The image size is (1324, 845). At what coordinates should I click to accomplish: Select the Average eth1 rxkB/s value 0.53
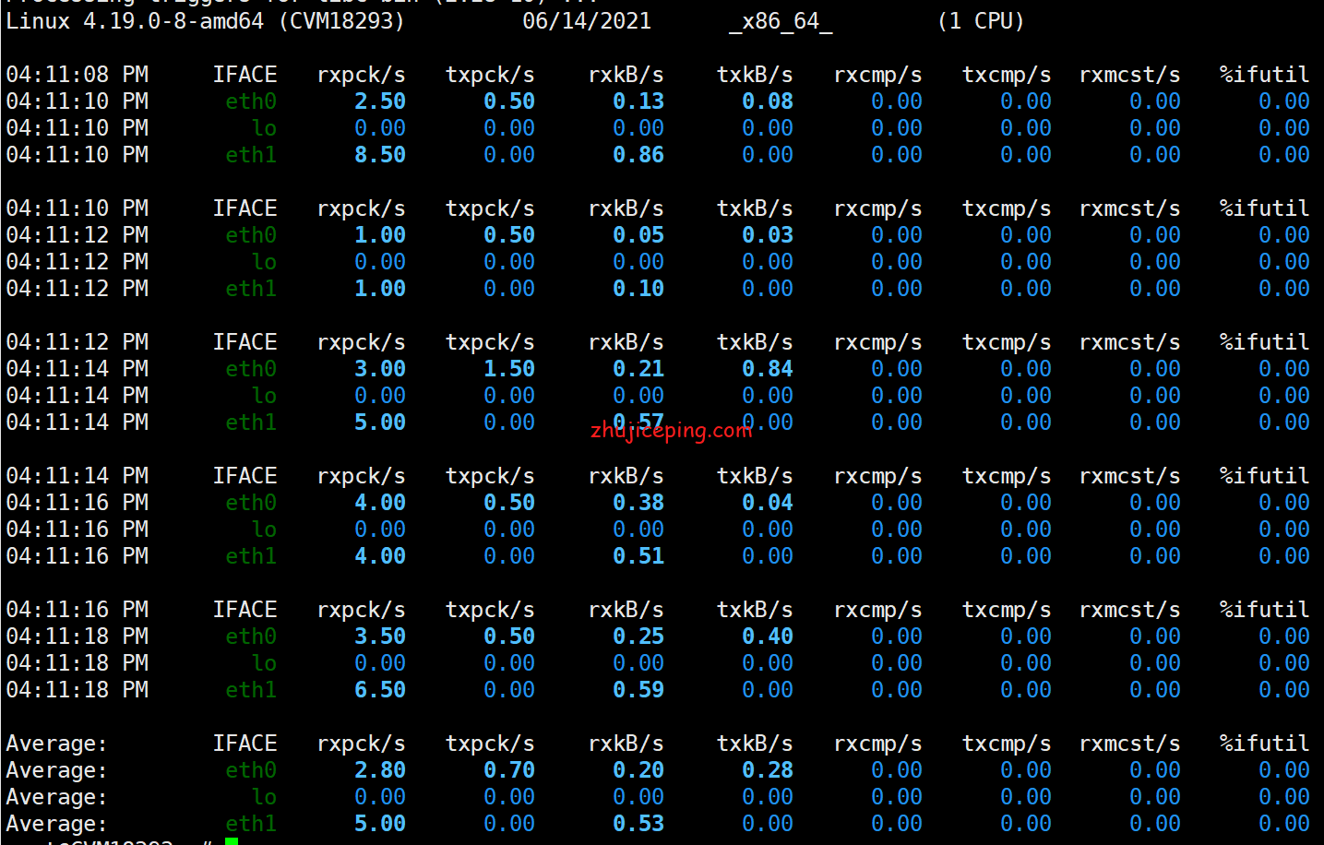click(638, 824)
